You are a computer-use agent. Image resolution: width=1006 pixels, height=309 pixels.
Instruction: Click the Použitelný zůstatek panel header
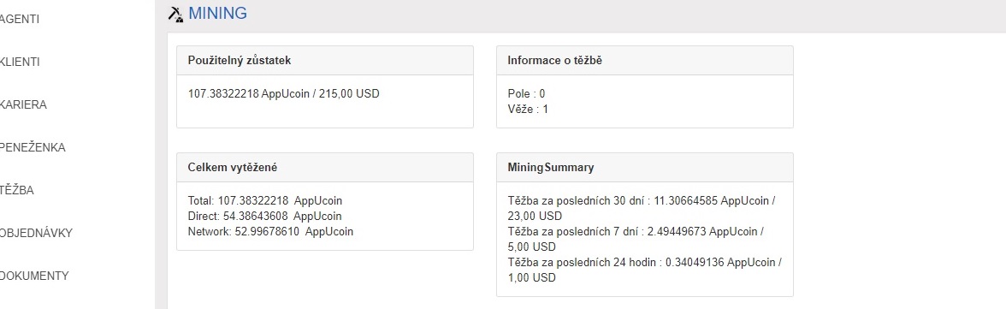(x=325, y=61)
